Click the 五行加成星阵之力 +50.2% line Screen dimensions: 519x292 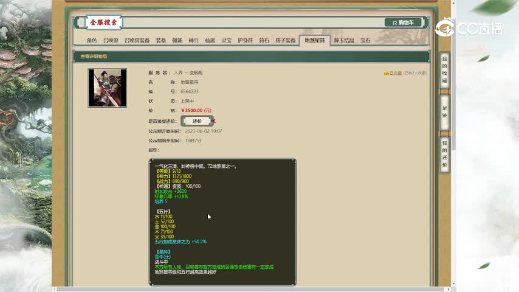pyautogui.click(x=180, y=242)
